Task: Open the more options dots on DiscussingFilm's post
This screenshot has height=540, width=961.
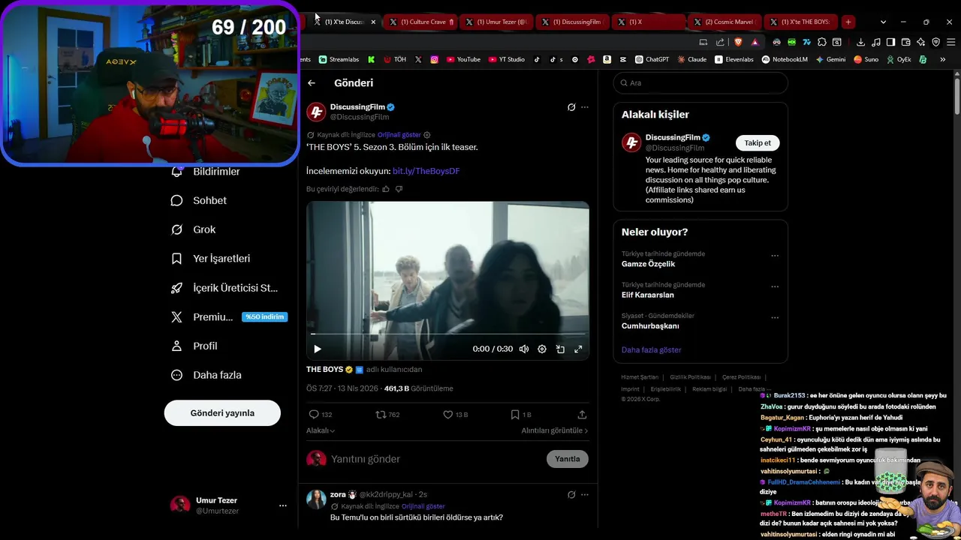Action: [585, 107]
